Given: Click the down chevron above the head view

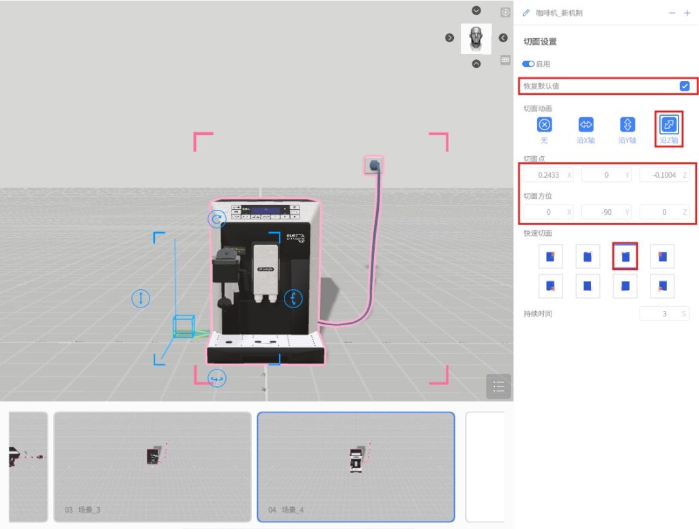Looking at the screenshot, I should click(476, 11).
